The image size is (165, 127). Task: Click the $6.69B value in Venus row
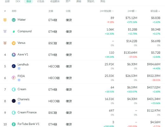(x=156, y=41)
